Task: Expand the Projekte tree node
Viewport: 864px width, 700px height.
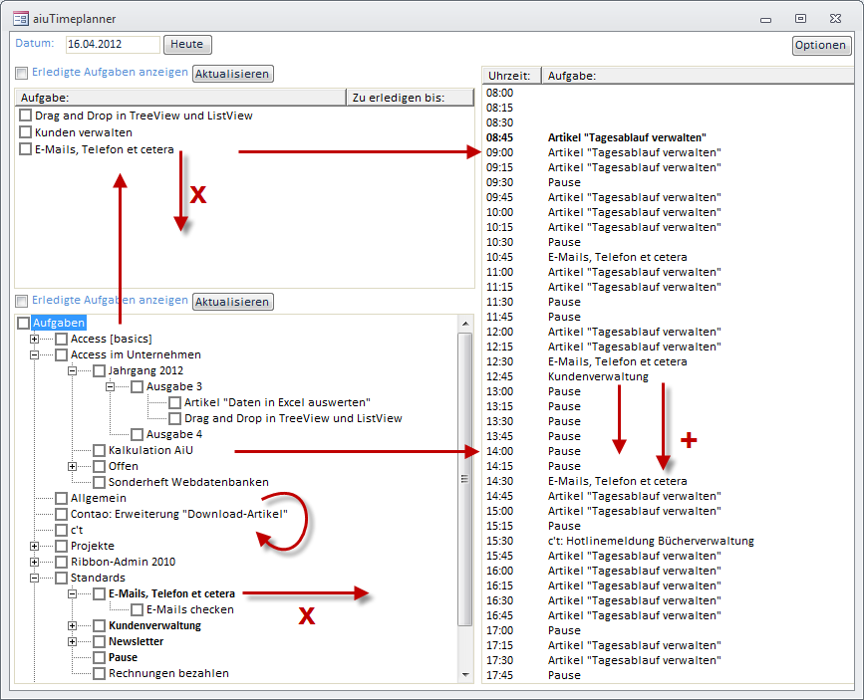Action: [x=35, y=546]
